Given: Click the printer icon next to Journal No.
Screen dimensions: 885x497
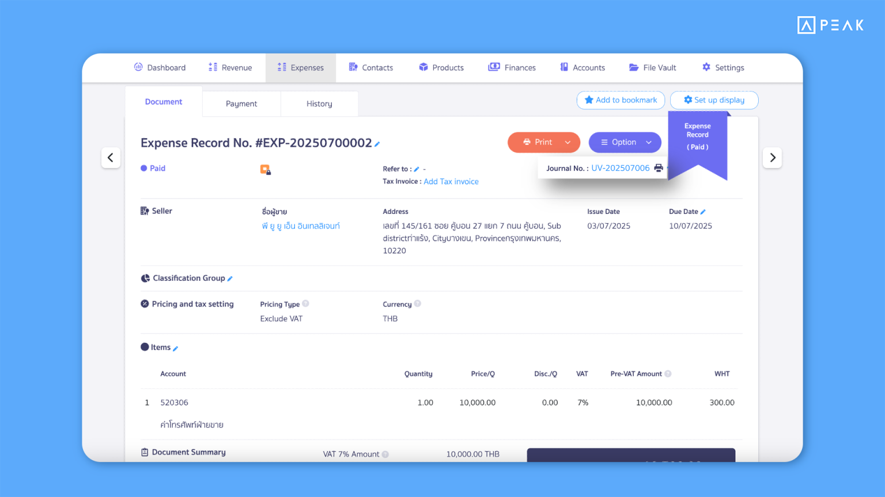Looking at the screenshot, I should click(659, 168).
